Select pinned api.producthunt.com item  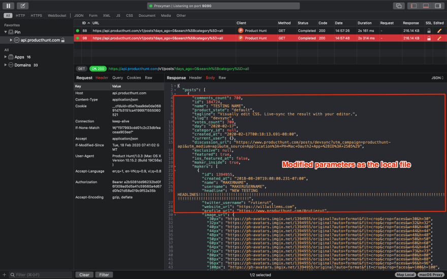40,40
